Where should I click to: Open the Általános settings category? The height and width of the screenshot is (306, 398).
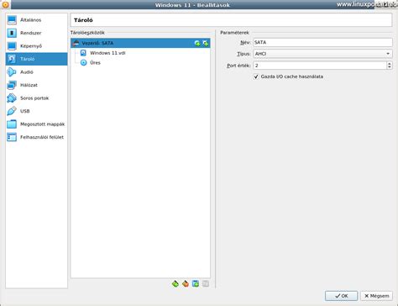36,20
